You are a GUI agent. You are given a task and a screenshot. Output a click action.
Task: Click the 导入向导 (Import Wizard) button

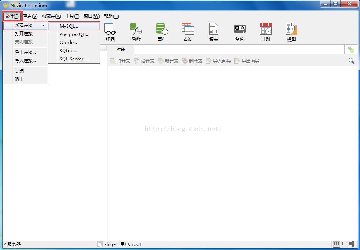pyautogui.click(x=218, y=61)
